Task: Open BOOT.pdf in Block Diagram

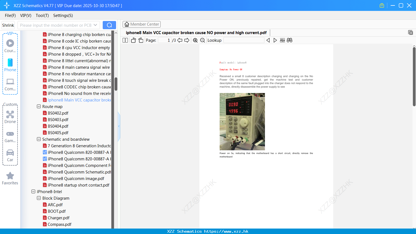Action: coord(54,211)
